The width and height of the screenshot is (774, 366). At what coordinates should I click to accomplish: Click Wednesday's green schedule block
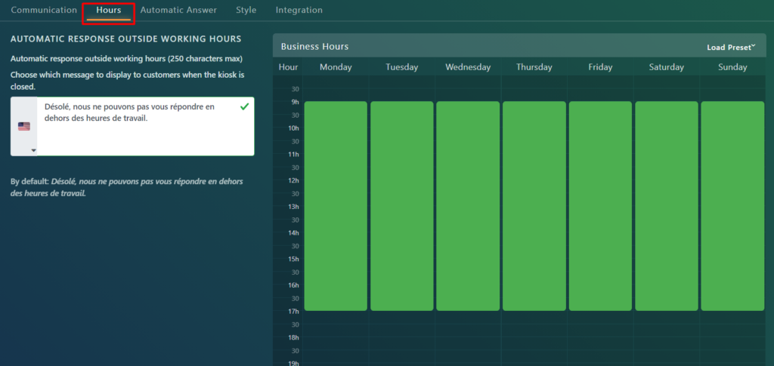click(468, 205)
